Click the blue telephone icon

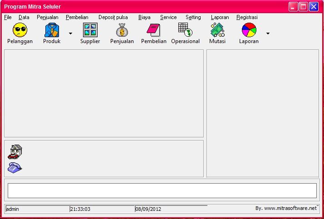coord(15,168)
